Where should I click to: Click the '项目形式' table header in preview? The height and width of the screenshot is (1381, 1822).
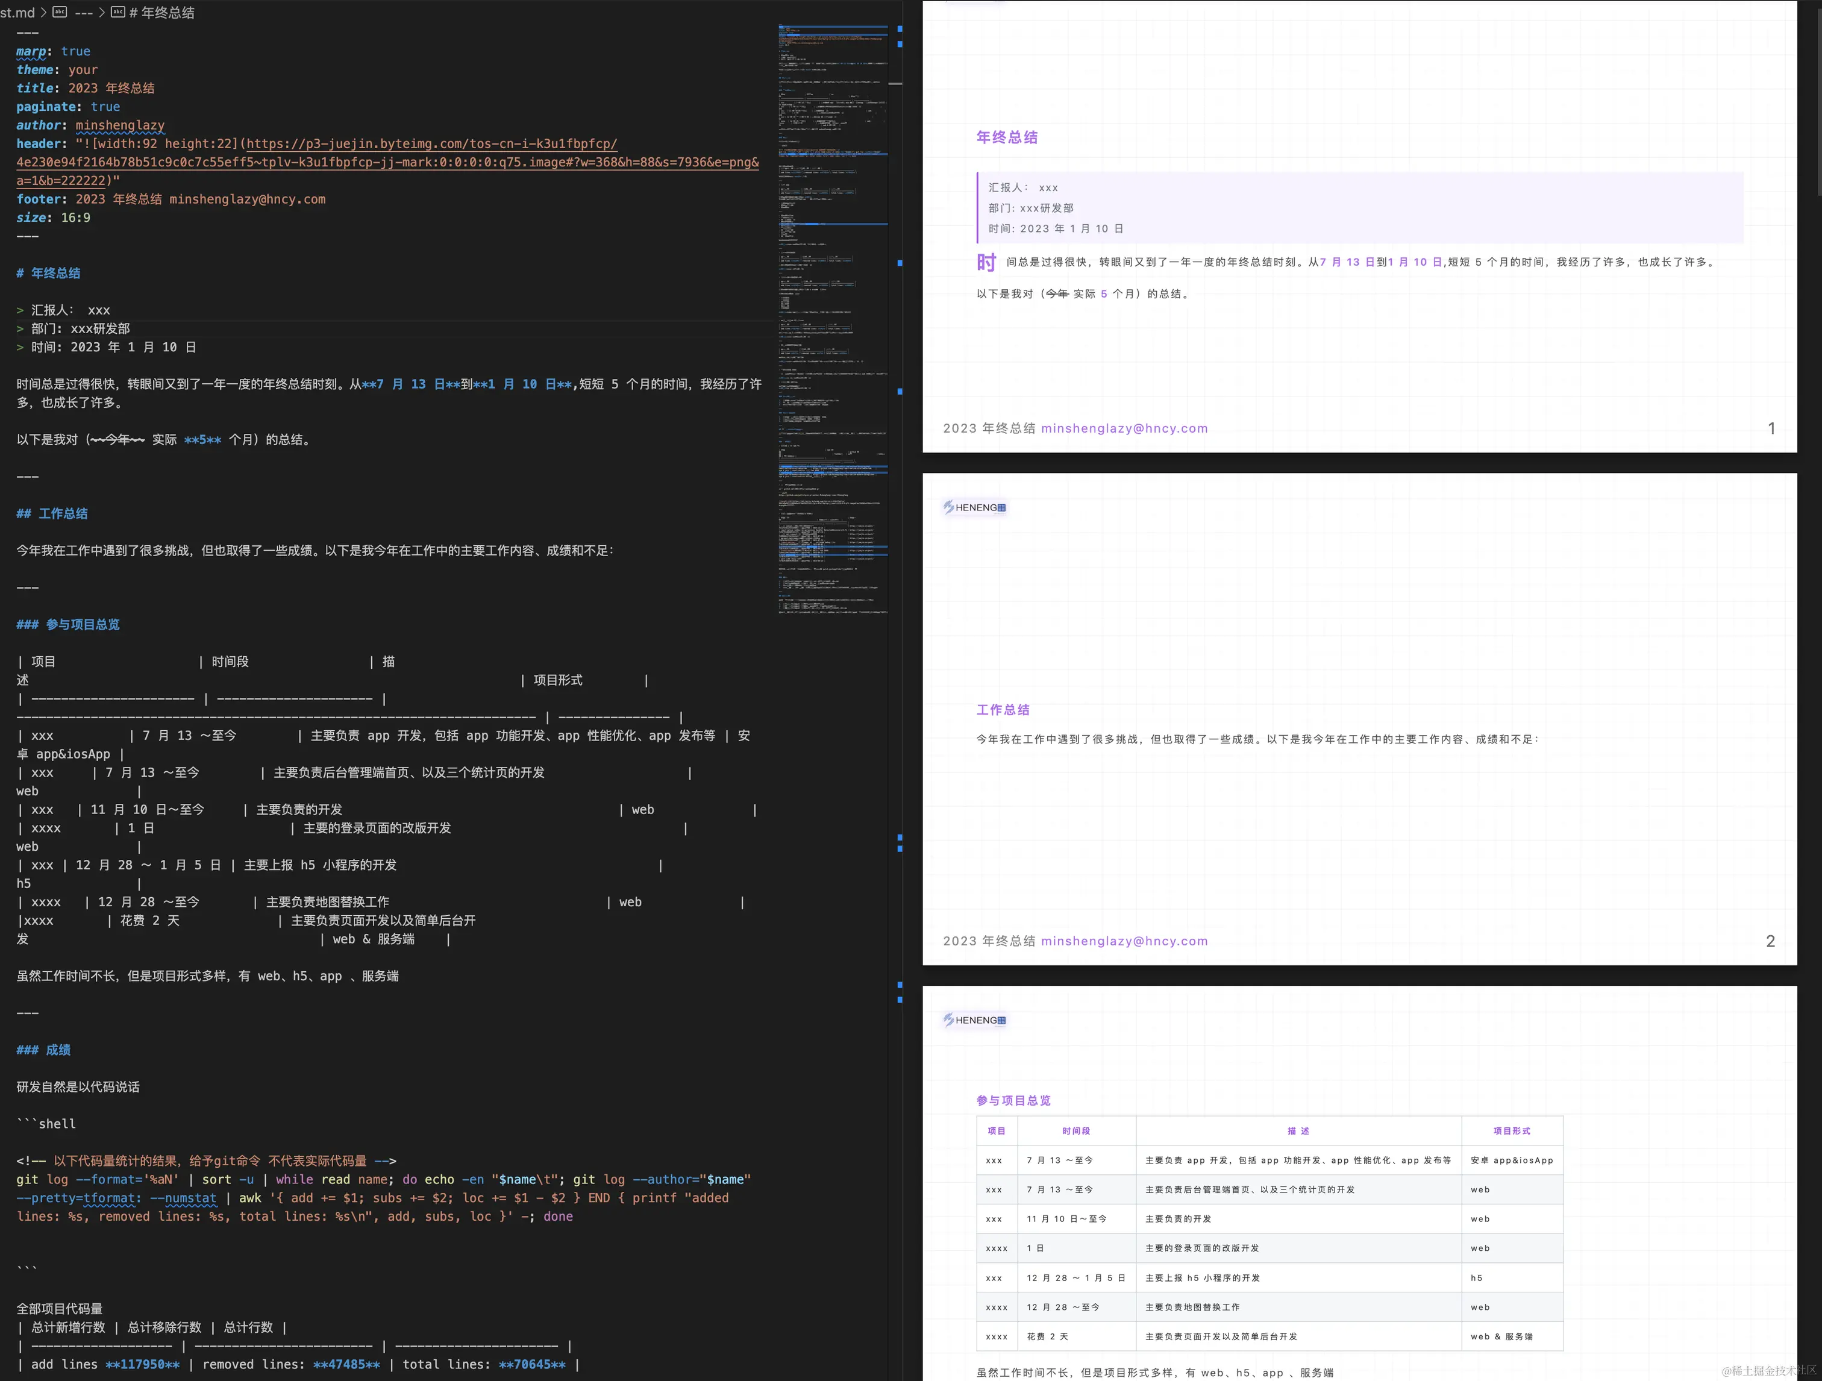tap(1512, 1131)
